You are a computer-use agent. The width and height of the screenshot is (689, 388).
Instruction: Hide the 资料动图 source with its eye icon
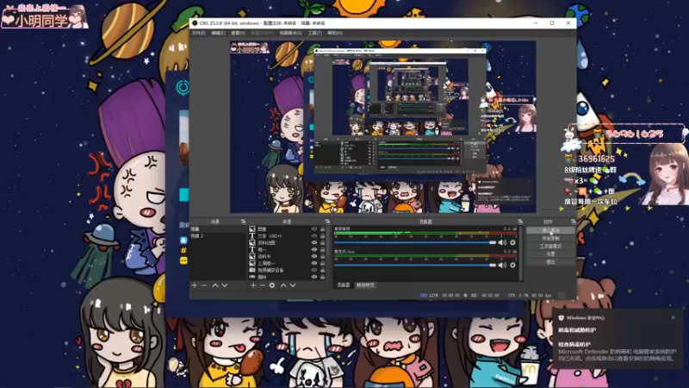click(314, 243)
